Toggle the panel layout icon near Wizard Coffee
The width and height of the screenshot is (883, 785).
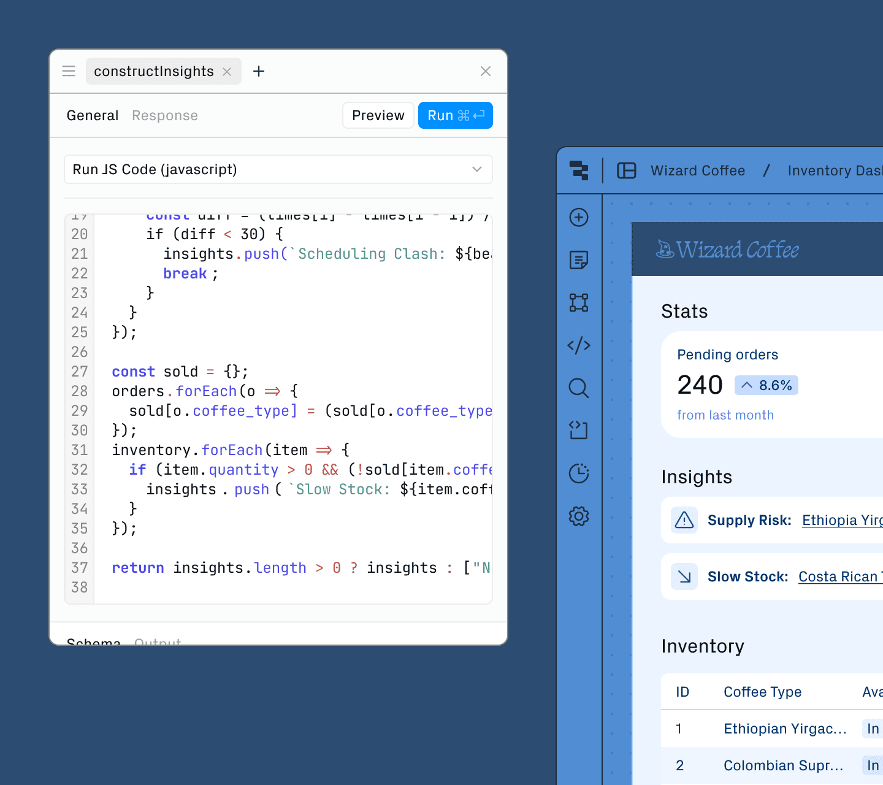click(x=625, y=170)
